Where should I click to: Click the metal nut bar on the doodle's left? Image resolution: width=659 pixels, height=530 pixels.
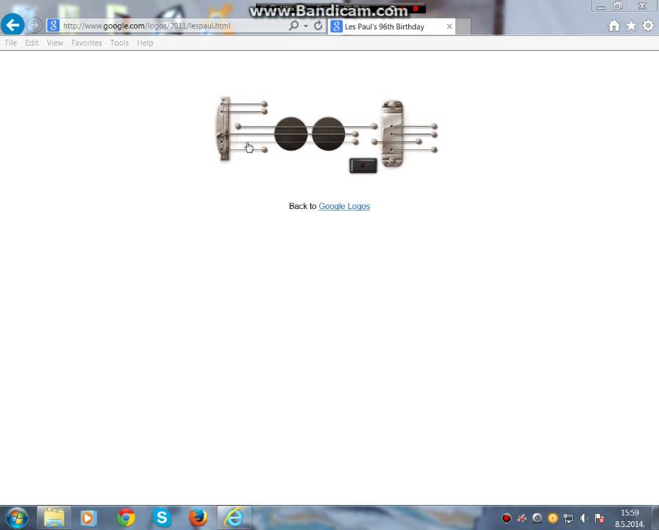point(224,129)
